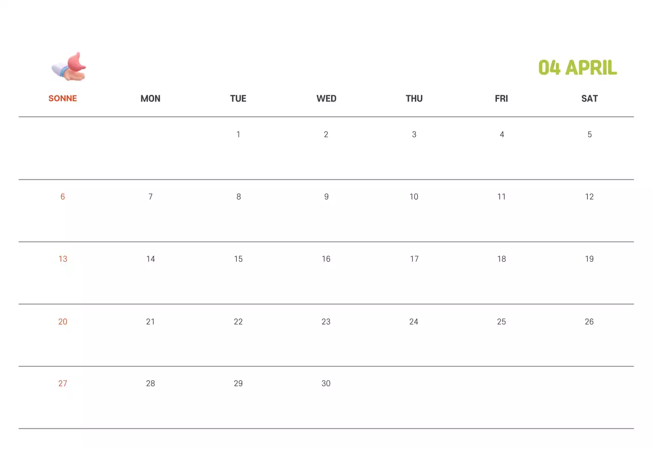Image resolution: width=653 pixels, height=449 pixels.
Task: Select the red date 13
Action: click(63, 259)
